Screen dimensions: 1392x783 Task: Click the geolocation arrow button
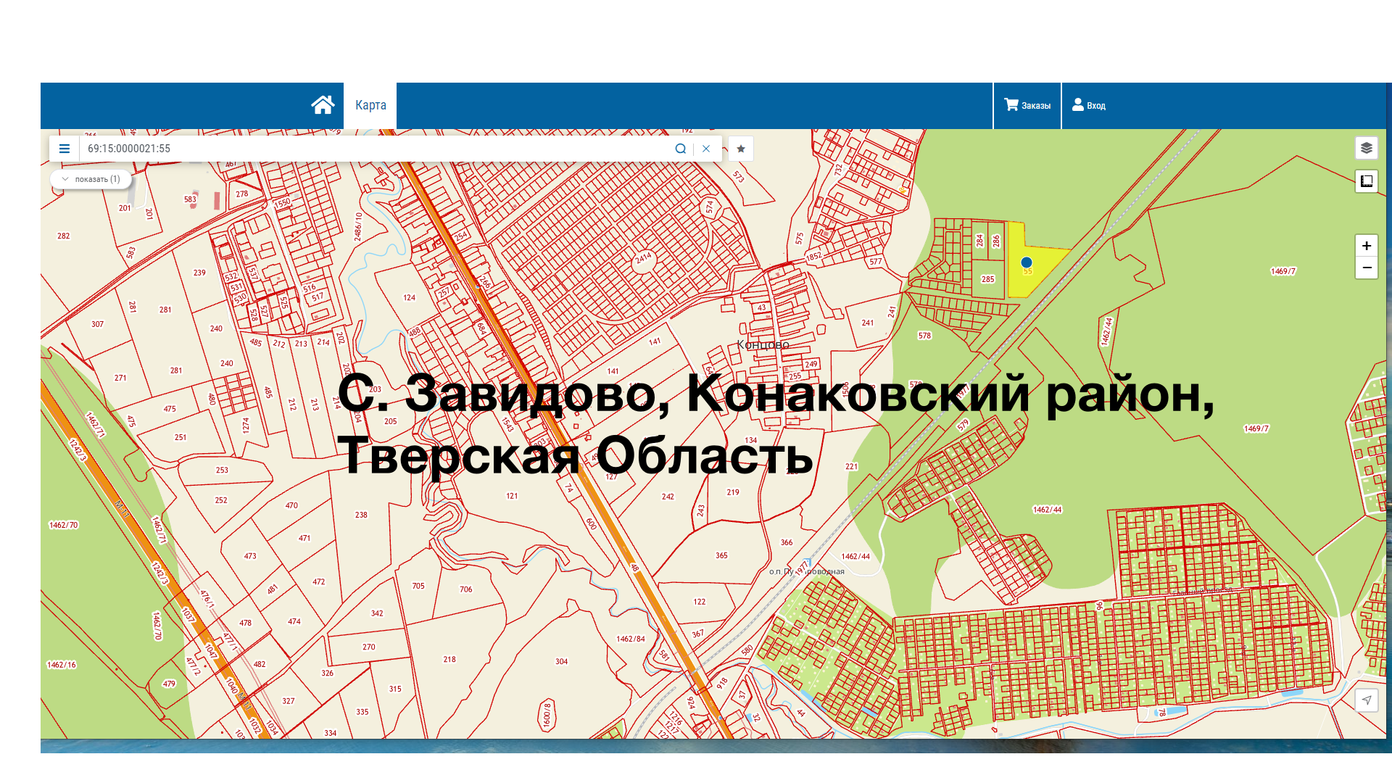point(1366,700)
